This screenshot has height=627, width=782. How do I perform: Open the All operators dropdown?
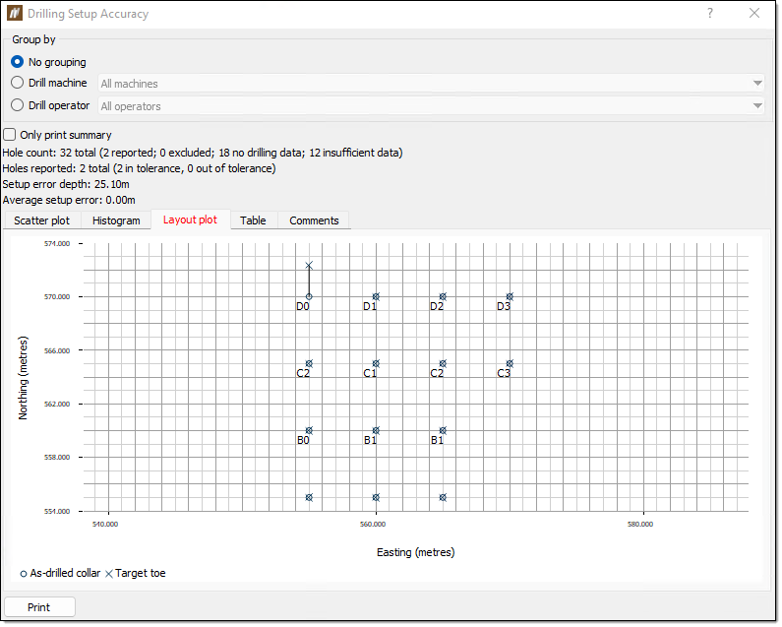pos(431,106)
